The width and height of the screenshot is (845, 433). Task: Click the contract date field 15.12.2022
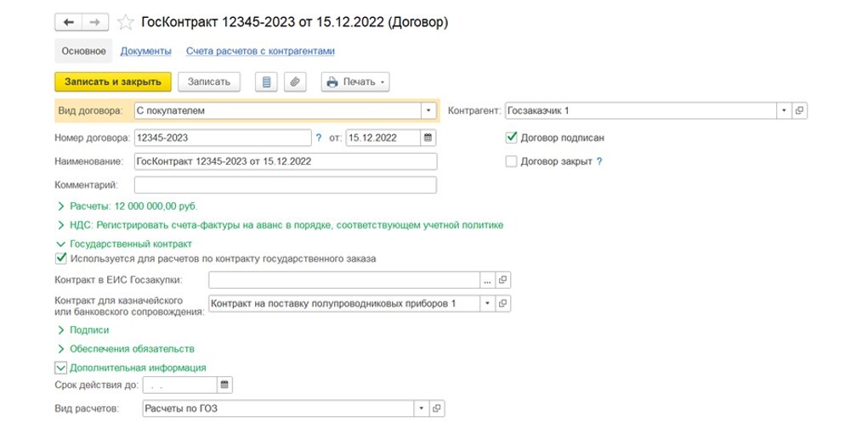tap(383, 138)
